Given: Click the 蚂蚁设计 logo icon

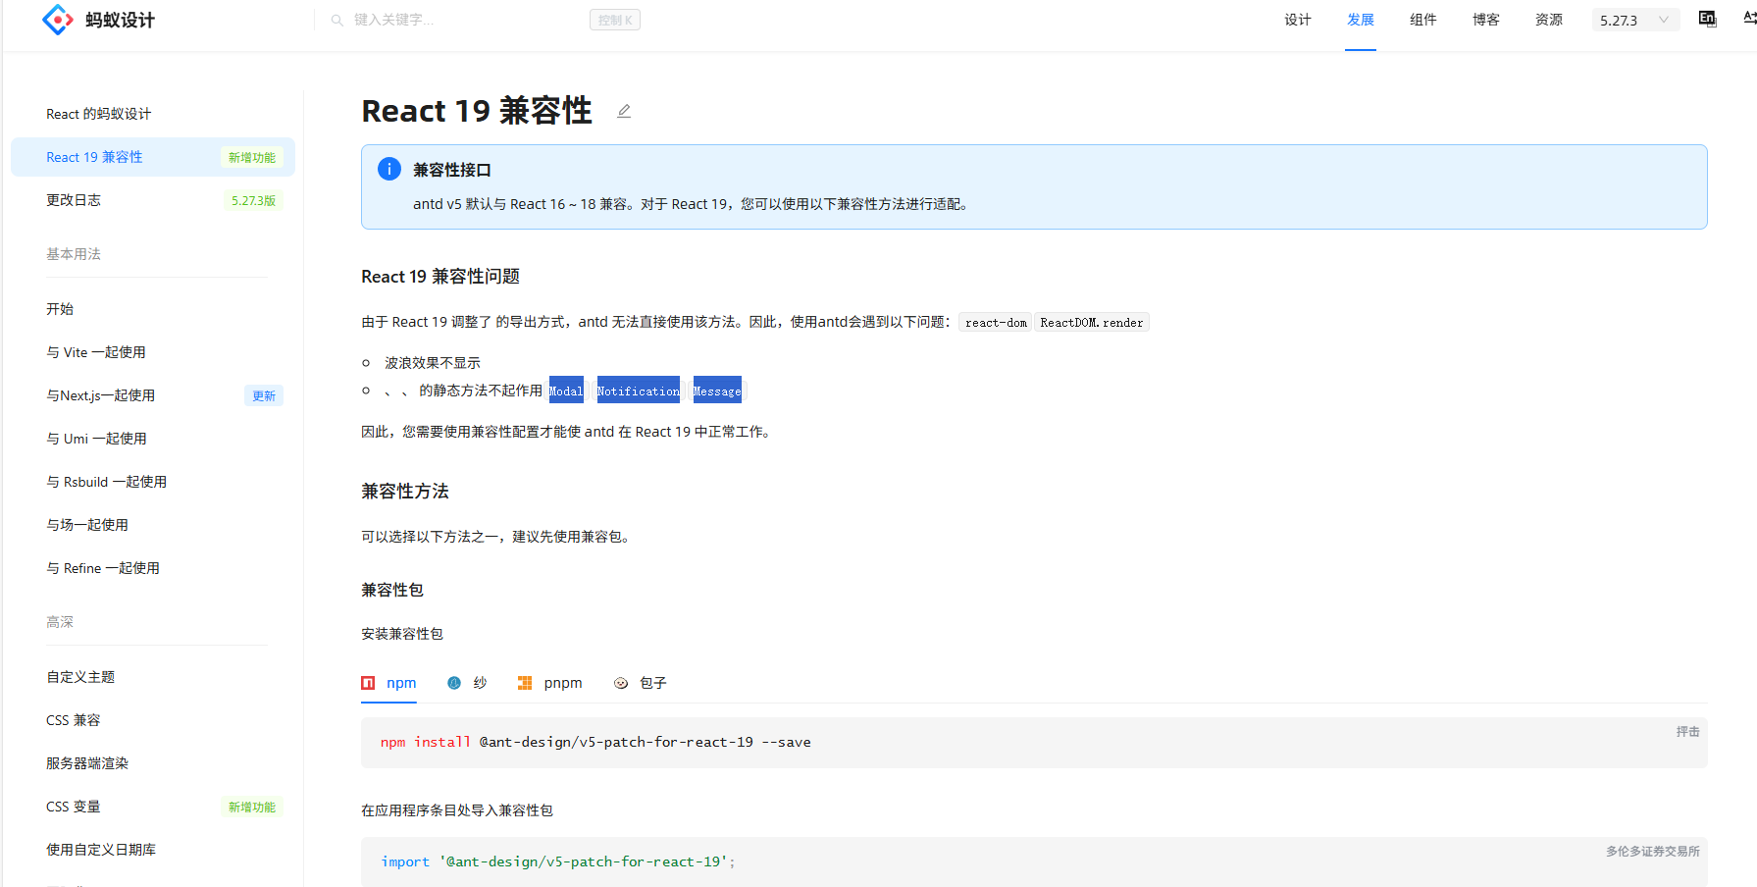Looking at the screenshot, I should click(x=57, y=19).
